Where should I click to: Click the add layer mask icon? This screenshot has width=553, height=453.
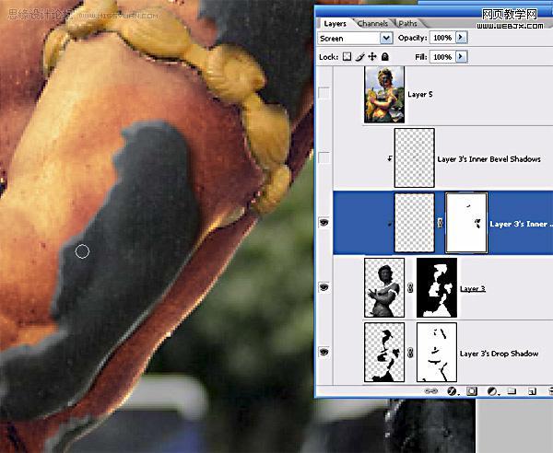point(471,391)
